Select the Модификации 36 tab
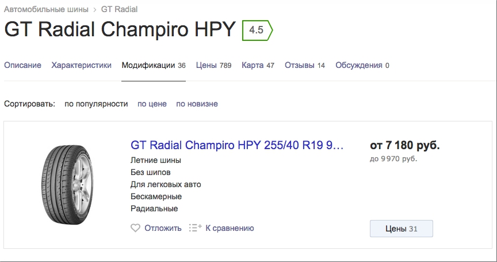497x262 pixels. tap(154, 65)
